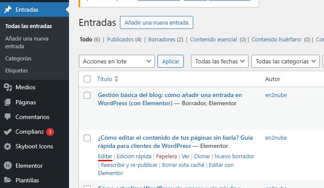
Task: Open 'Añadir una nueva entrada' sidebar submenu item
Action: 27,42
